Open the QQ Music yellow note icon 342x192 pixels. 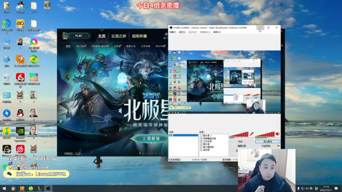(x=7, y=132)
